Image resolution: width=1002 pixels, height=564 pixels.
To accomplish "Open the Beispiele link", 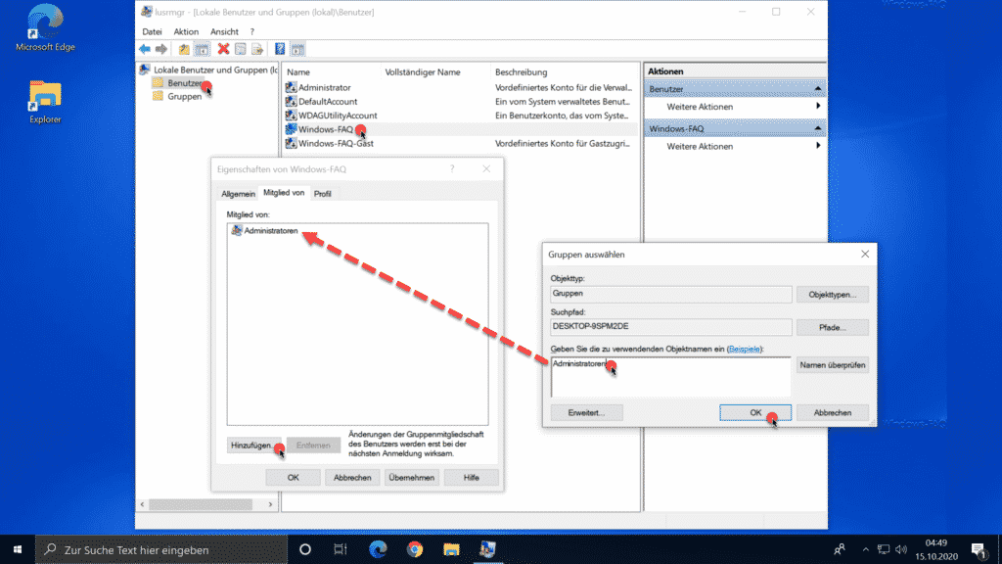I will click(745, 350).
